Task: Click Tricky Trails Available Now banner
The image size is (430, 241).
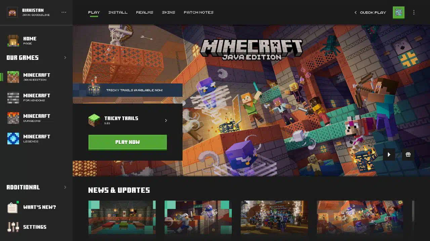Action: (128, 90)
